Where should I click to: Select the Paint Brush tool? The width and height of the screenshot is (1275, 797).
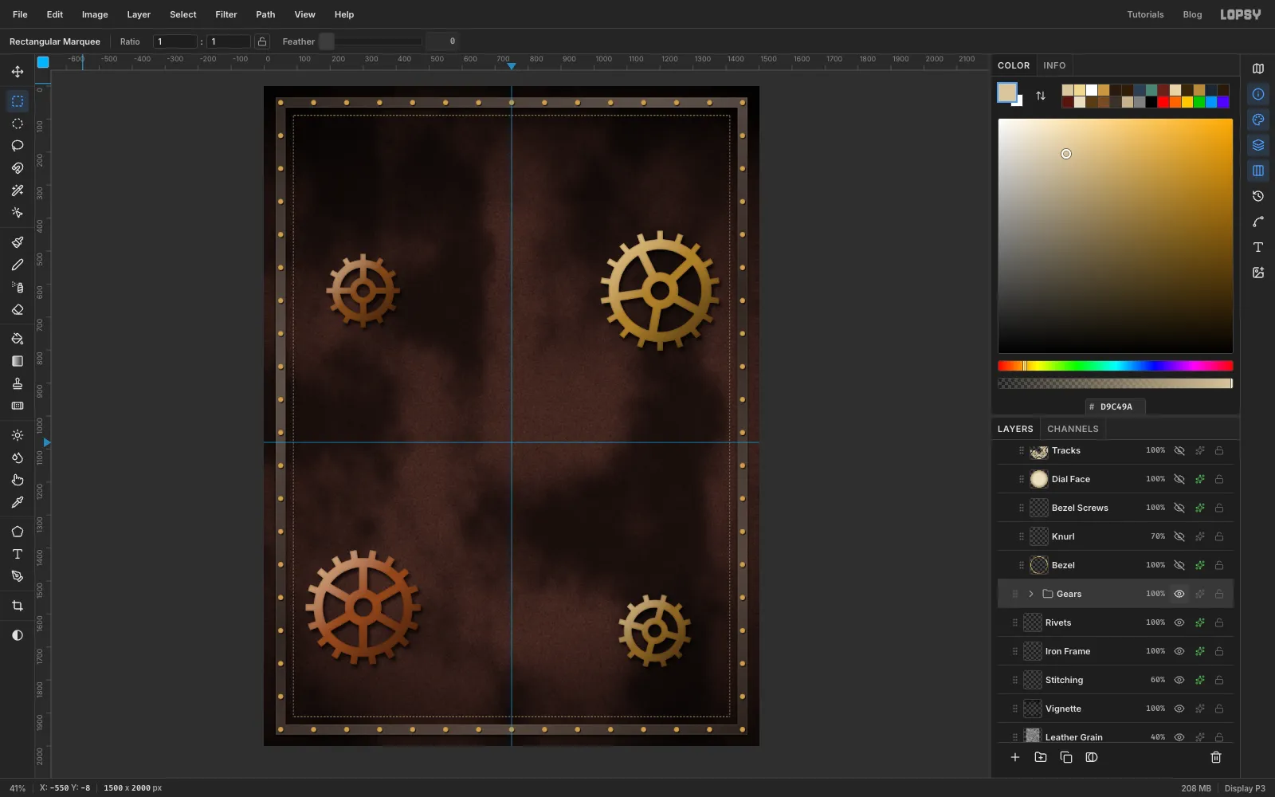click(x=18, y=242)
